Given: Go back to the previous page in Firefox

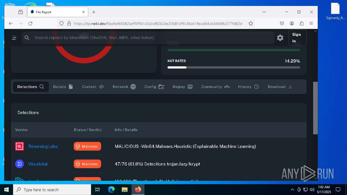Looking at the screenshot, I should click(x=11, y=24).
